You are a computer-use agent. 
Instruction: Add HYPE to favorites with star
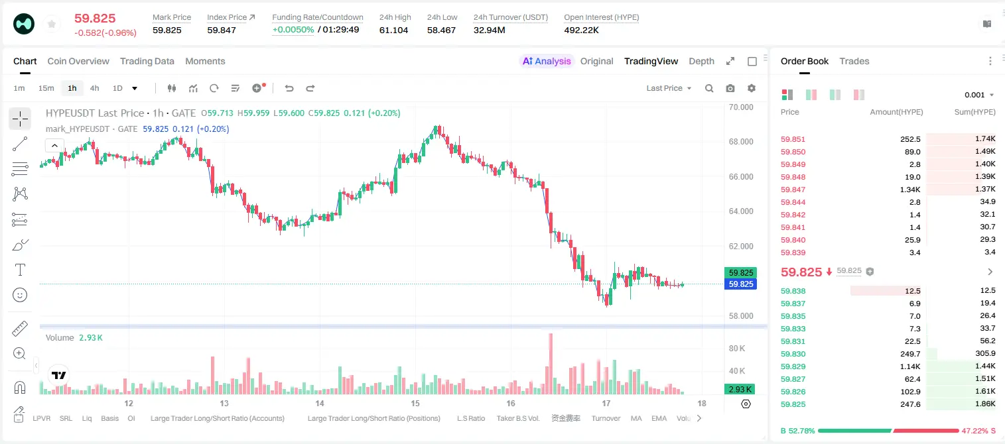click(x=50, y=25)
